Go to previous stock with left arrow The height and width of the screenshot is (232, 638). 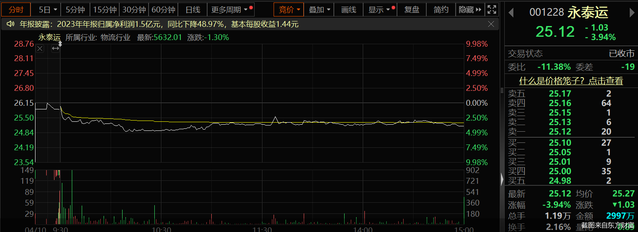(x=511, y=13)
